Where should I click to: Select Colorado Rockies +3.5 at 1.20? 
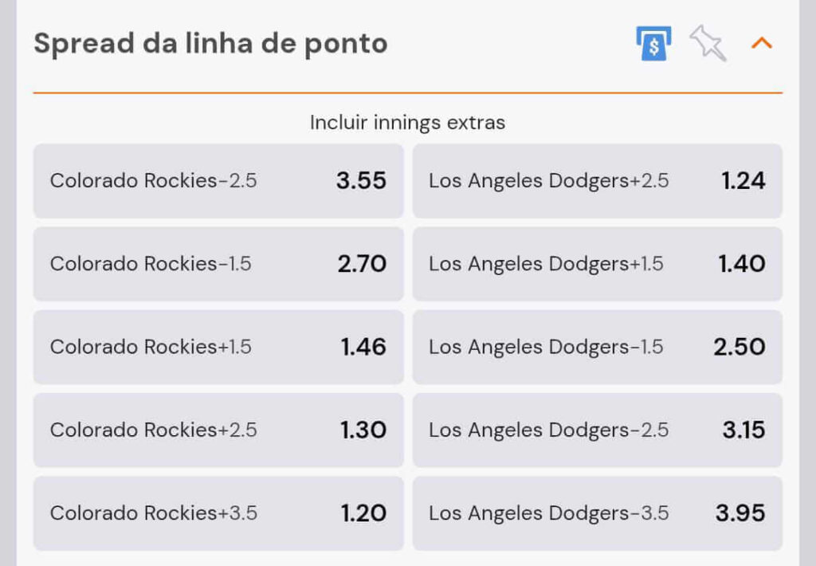(218, 513)
